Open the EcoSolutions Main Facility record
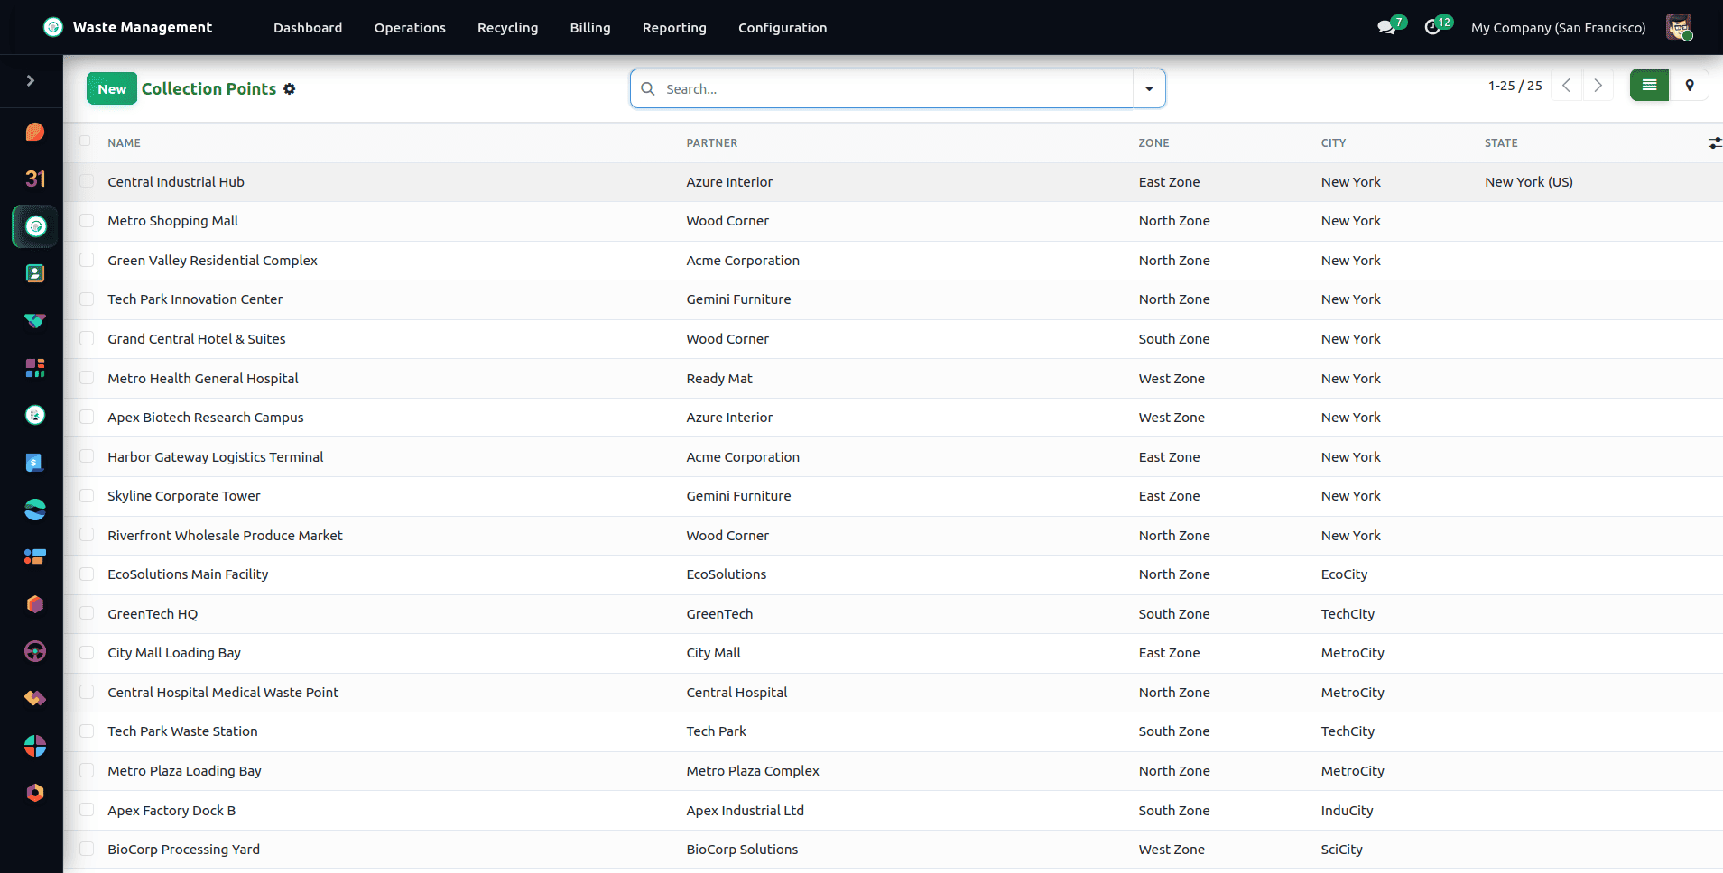This screenshot has width=1723, height=873. [188, 574]
